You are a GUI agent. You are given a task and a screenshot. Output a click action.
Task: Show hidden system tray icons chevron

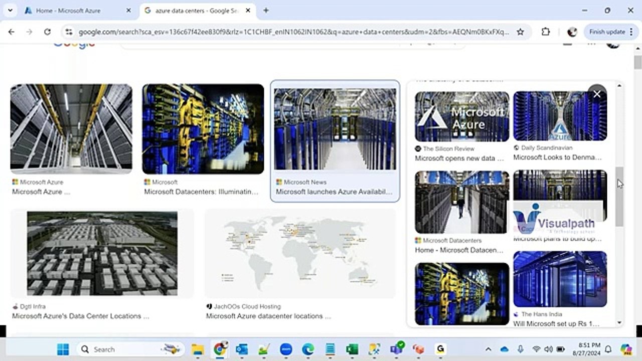[x=488, y=349]
